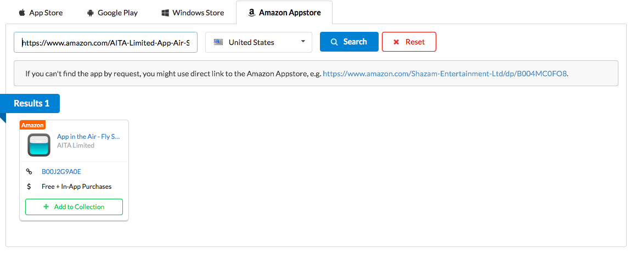Open the B00J2G9A0E app ID link
This screenshot has width=636, height=258.
pos(61,172)
